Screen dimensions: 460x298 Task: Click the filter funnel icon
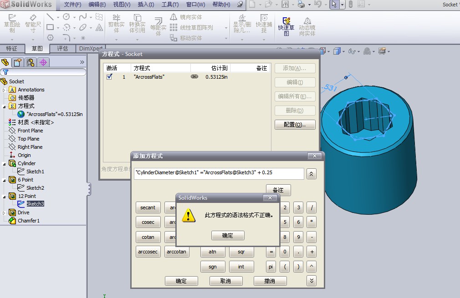pyautogui.click(x=5, y=72)
